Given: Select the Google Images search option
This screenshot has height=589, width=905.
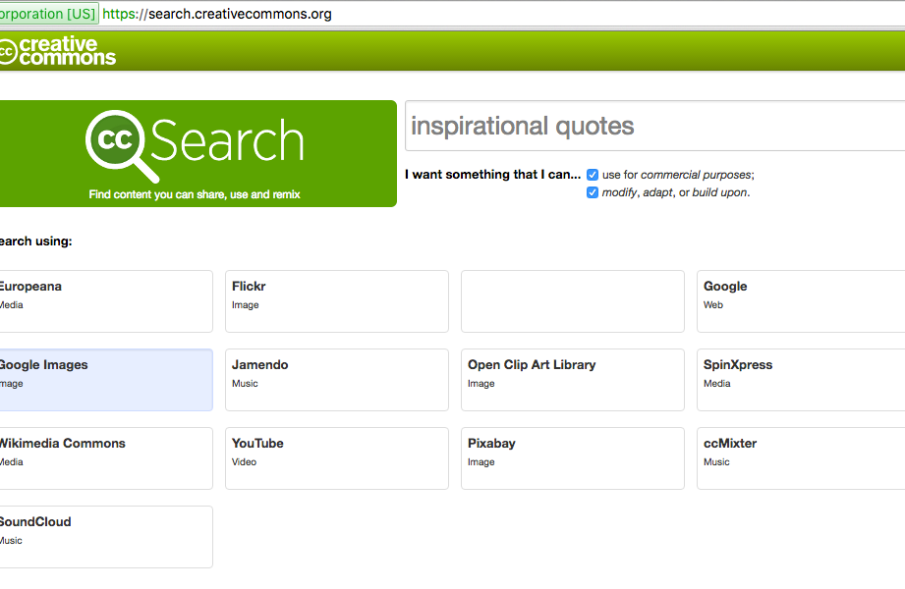Looking at the screenshot, I should 106,380.
